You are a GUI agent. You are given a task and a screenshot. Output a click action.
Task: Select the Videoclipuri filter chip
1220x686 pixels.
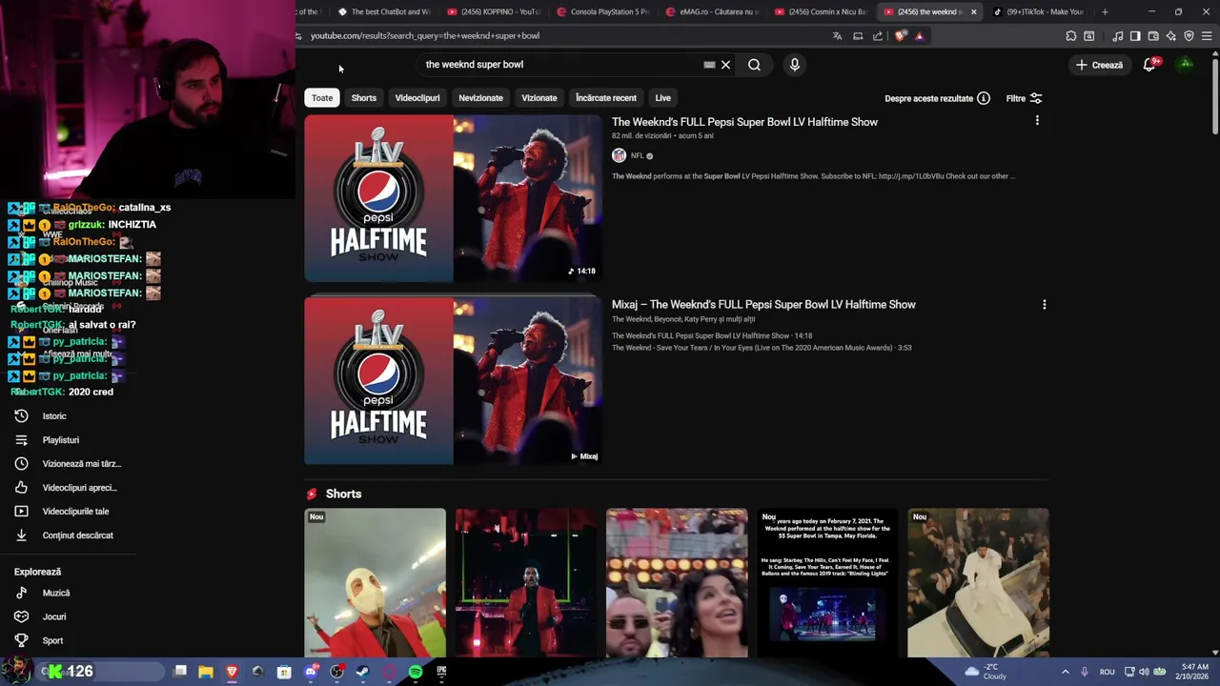417,98
